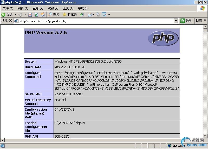Click the "Server API" row label
This screenshot has width=208, height=149.
click(x=33, y=94)
